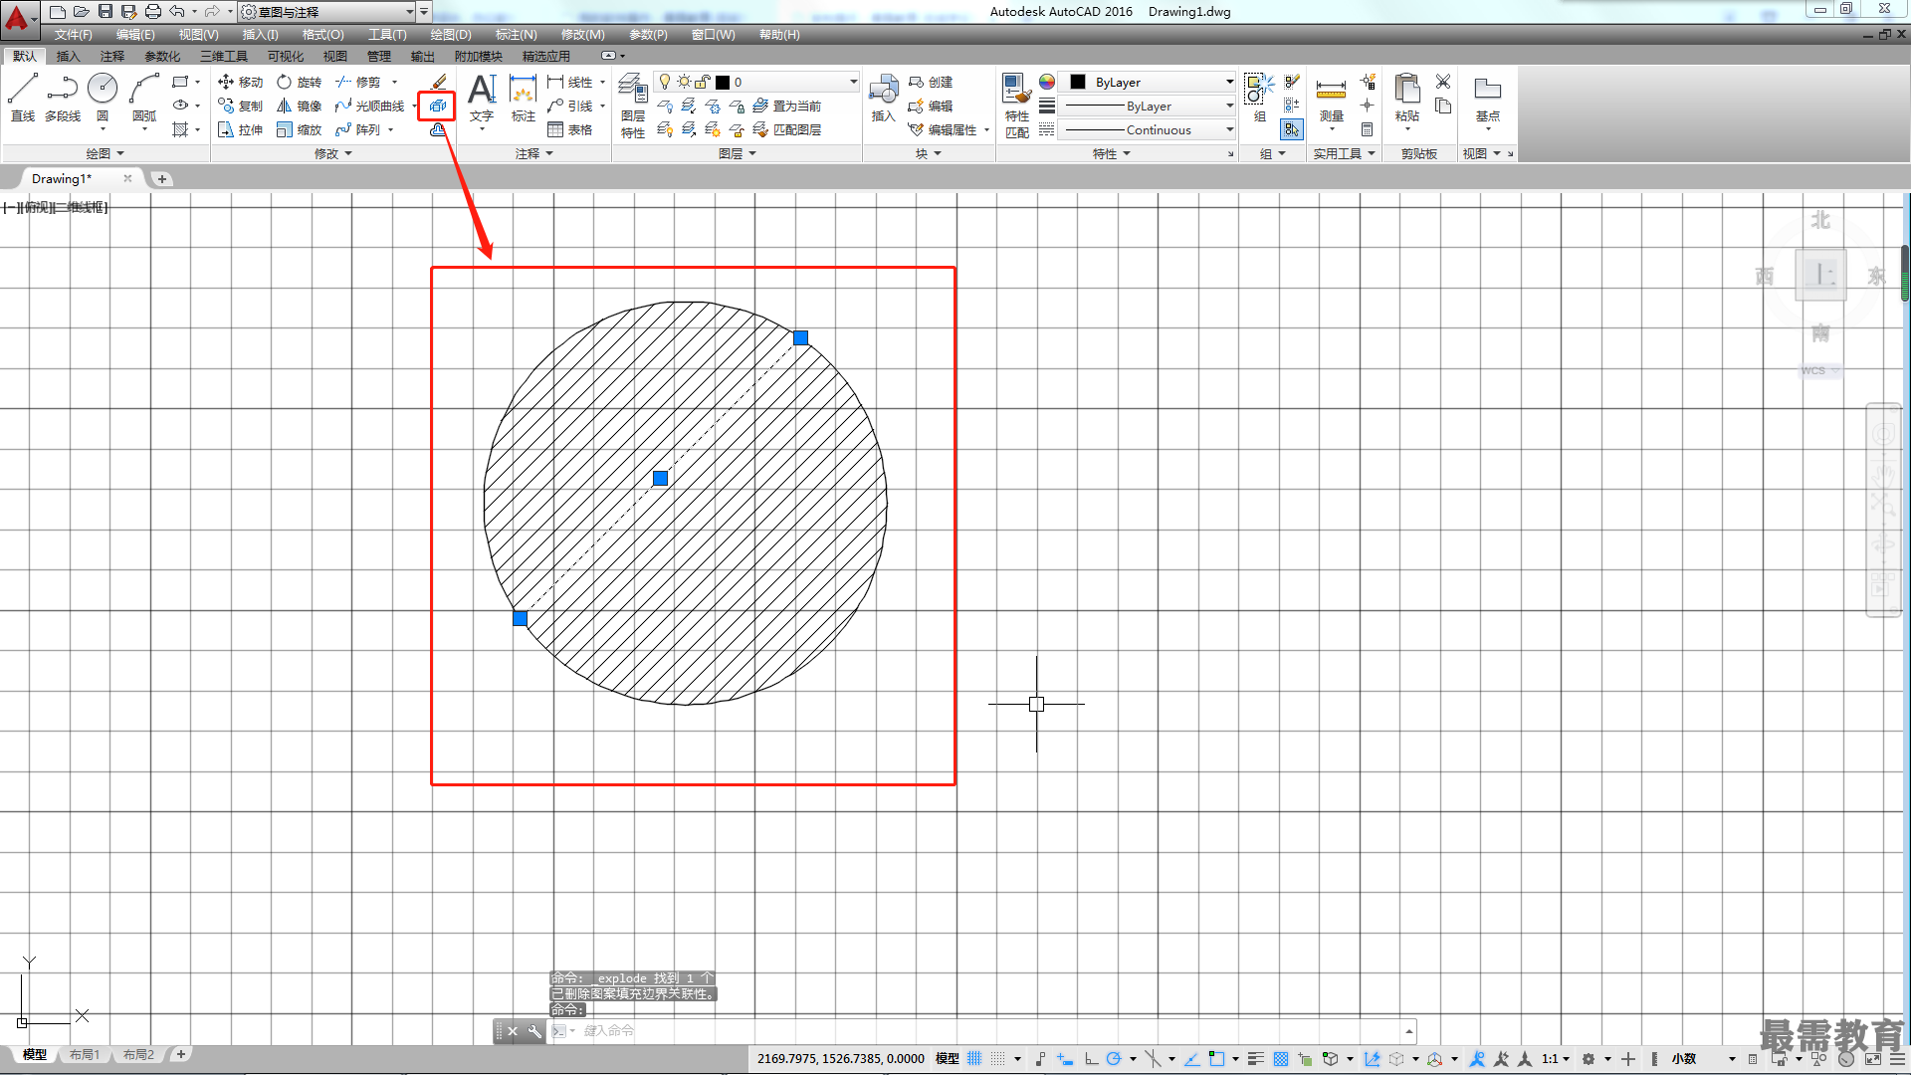Select the Circle (圆) tool
This screenshot has height=1075, width=1911.
click(x=103, y=98)
